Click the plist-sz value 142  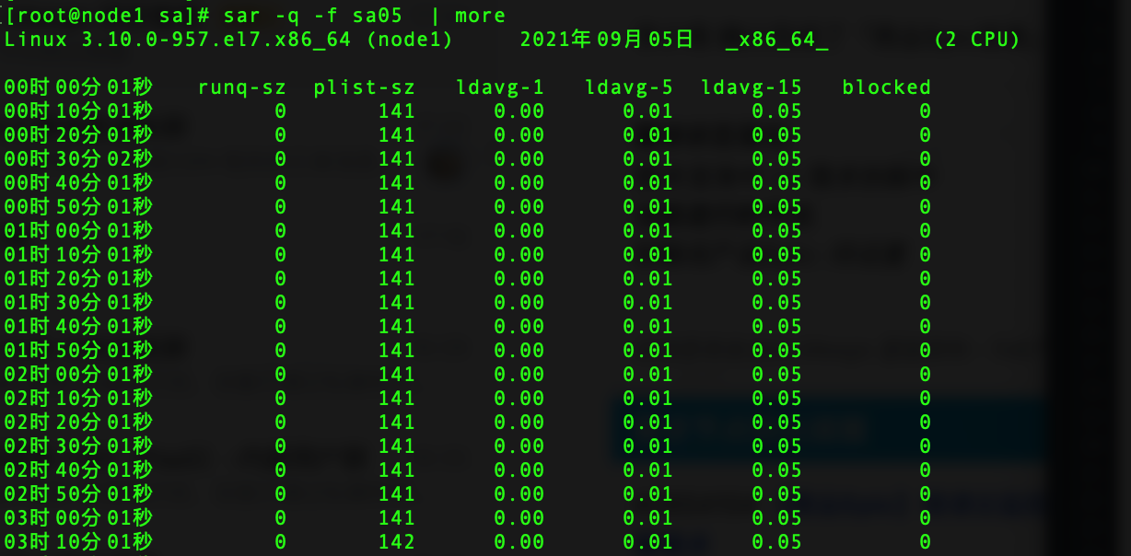pyautogui.click(x=396, y=542)
